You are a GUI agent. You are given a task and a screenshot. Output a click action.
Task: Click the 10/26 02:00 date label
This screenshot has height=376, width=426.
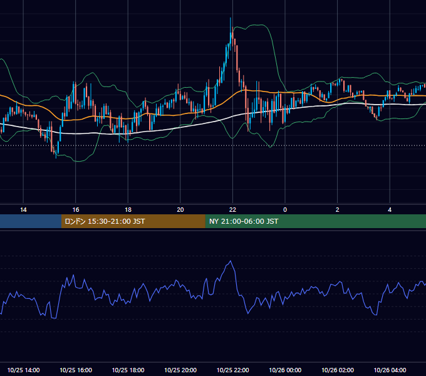click(x=338, y=370)
